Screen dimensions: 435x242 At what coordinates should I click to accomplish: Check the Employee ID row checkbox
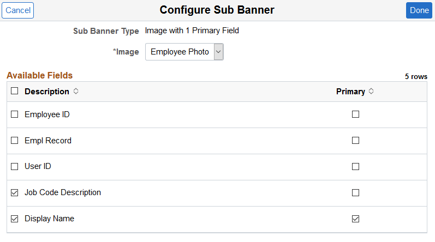coord(15,114)
